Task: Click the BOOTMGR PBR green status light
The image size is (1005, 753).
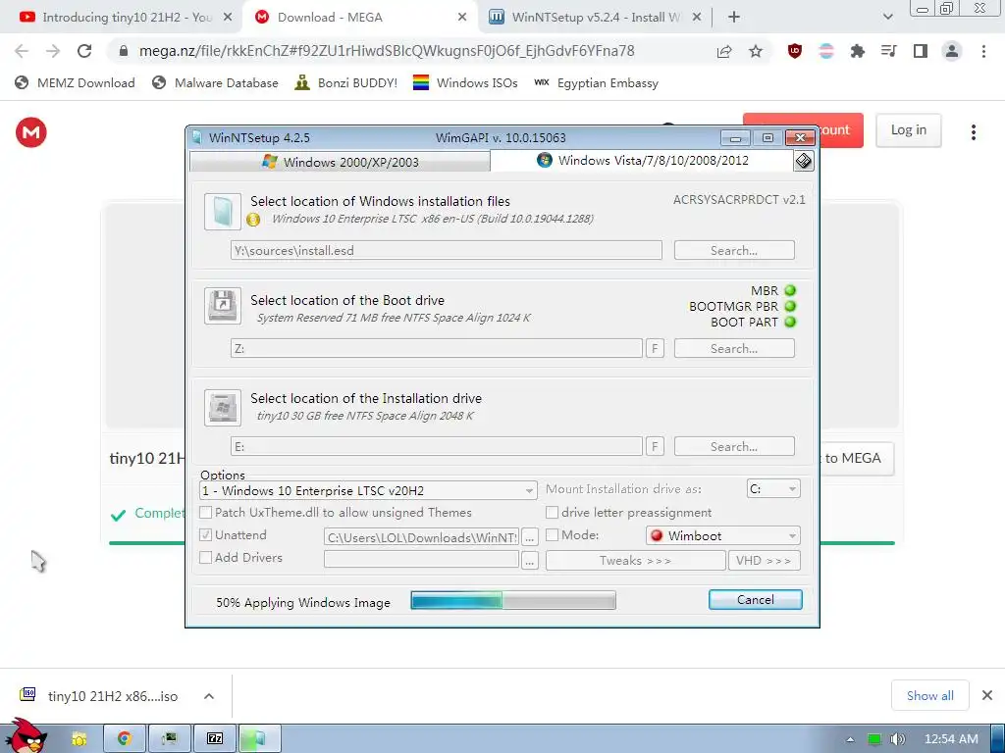Action: pyautogui.click(x=790, y=306)
